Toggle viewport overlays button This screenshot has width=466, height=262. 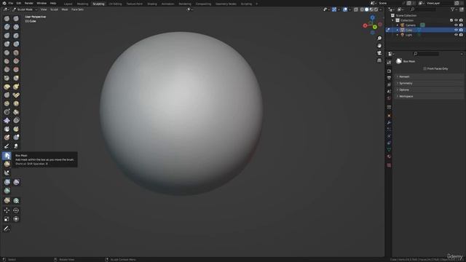coord(344,9)
